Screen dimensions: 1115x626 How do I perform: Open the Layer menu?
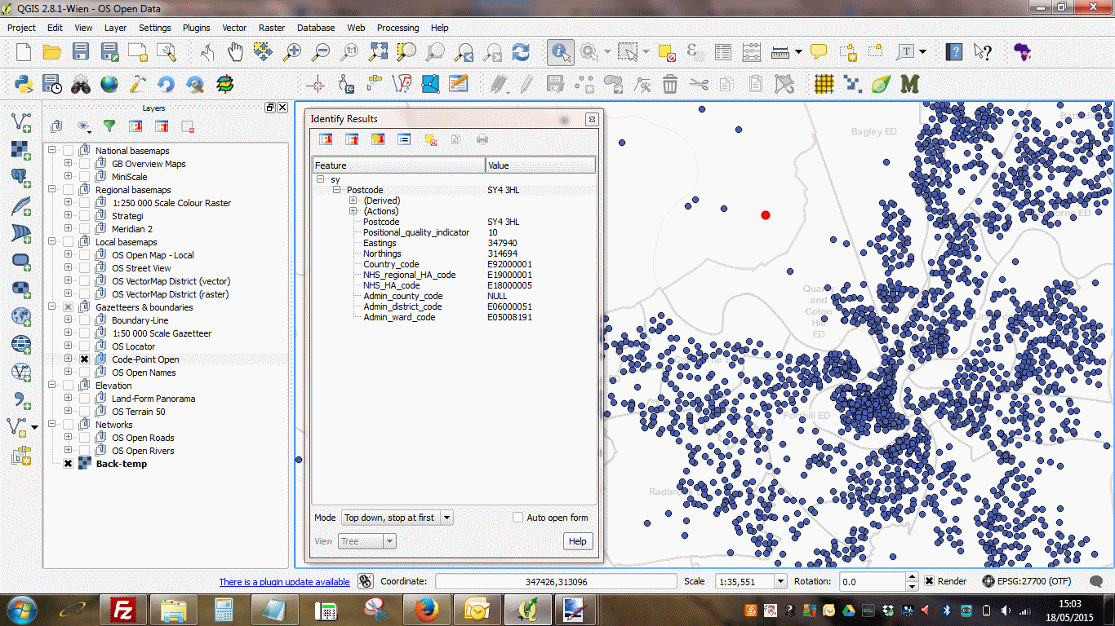click(x=115, y=27)
